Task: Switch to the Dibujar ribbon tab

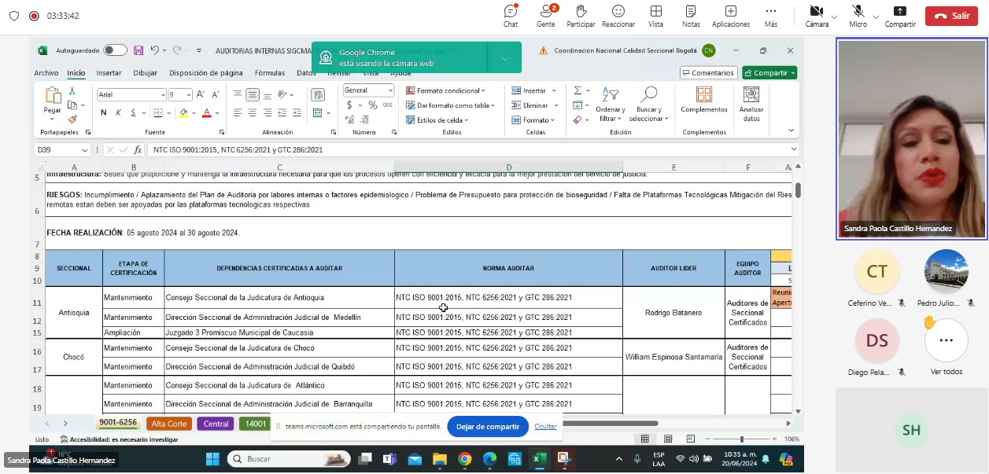Action: [x=146, y=73]
